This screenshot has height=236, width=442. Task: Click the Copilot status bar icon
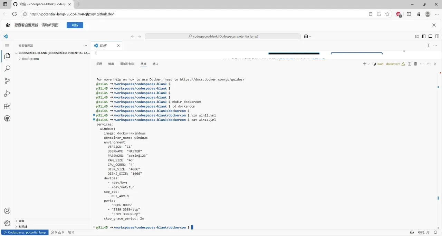(x=412, y=233)
